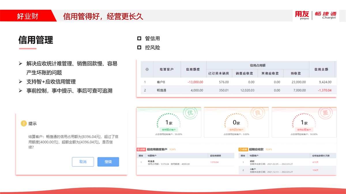Click the green 优 stamp badge
This screenshot has width=346, height=194.
pyautogui.click(x=191, y=113)
